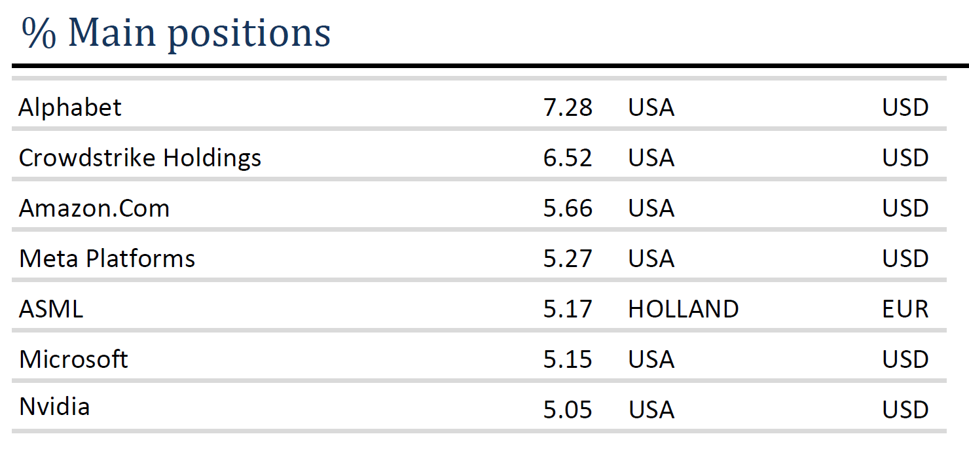The image size is (969, 451).
Task: Select the HOLLAND country cell
Action: click(x=684, y=309)
